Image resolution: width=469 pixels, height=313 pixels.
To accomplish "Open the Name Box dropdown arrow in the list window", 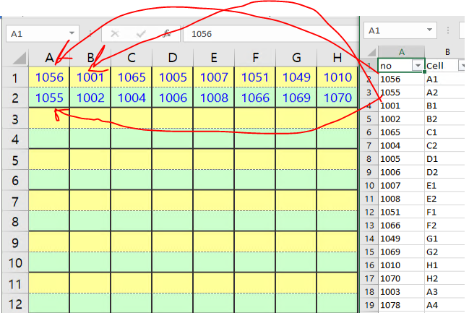I will [x=429, y=30].
